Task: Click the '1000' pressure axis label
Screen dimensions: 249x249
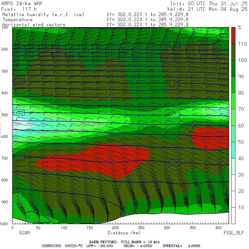Action: [x=4, y=224]
